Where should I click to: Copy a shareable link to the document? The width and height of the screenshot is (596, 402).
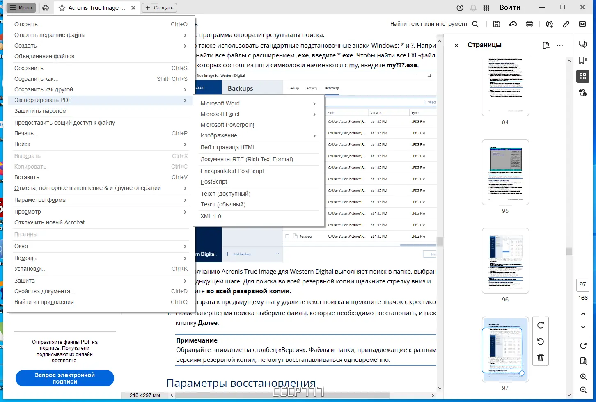coord(566,24)
